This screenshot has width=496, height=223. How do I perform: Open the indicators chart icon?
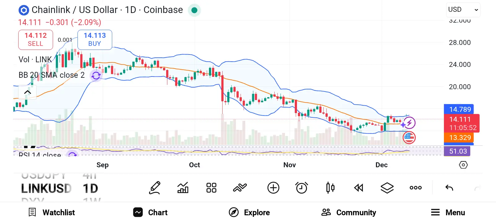[183, 188]
